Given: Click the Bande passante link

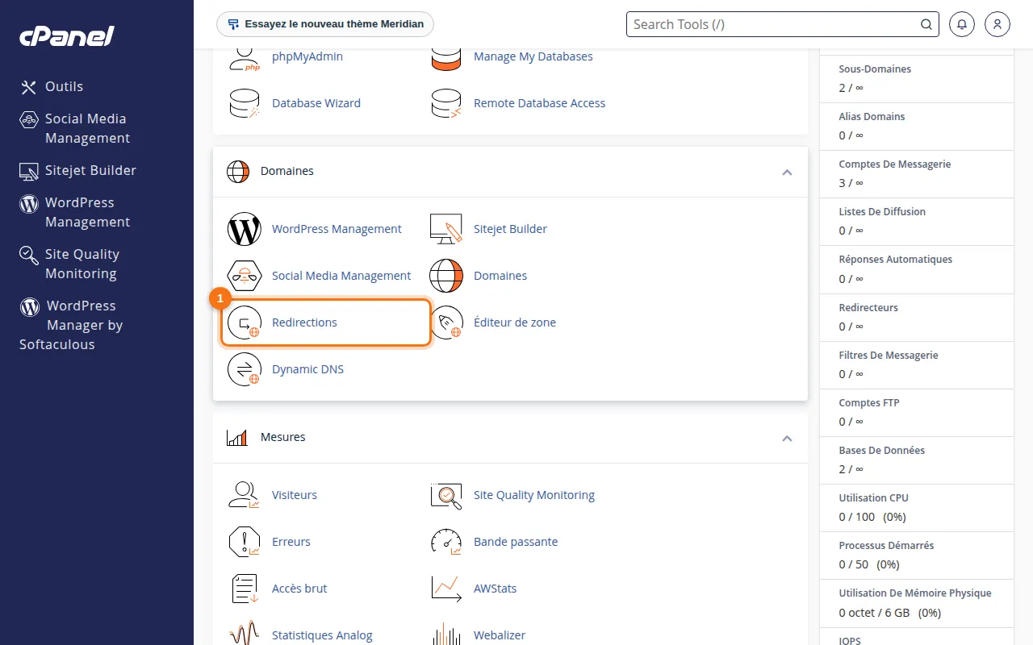Looking at the screenshot, I should click(x=516, y=542).
